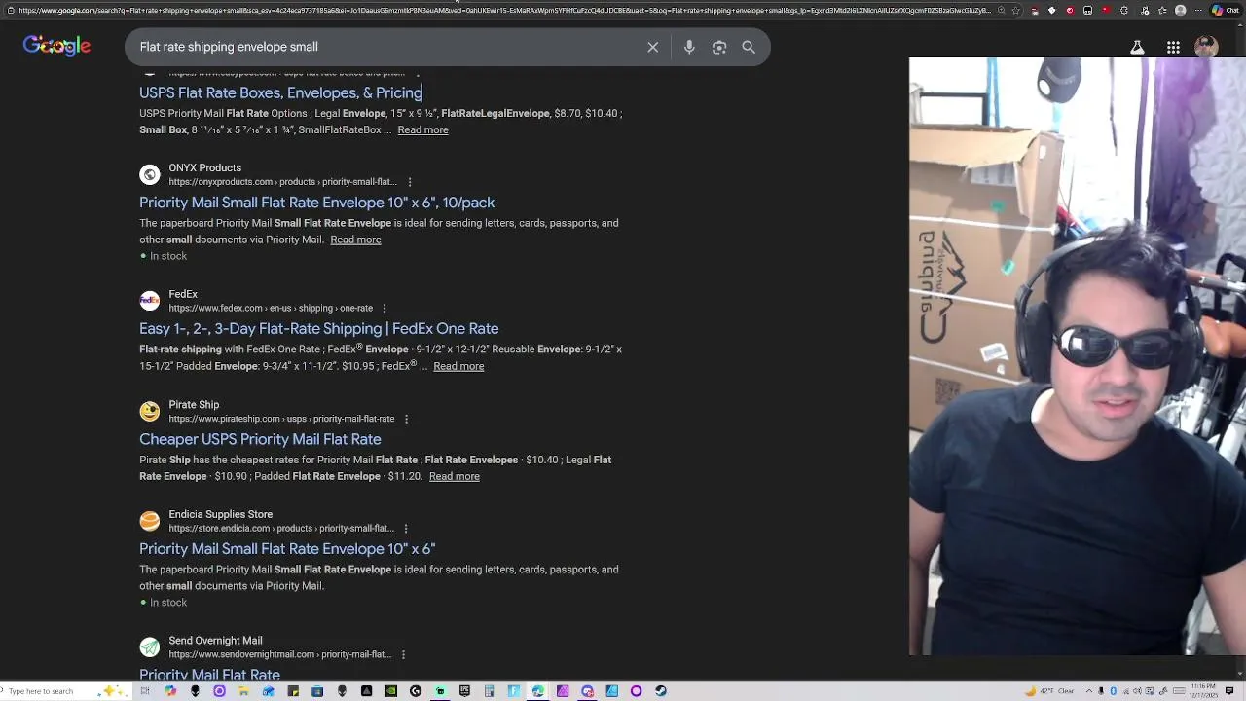This screenshot has width=1246, height=701.
Task: Open Endicia Priority Mail Small Flat Rate Envelope
Action: (287, 549)
